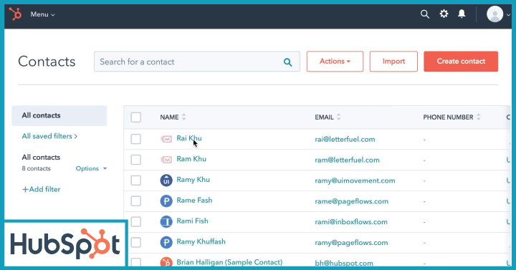Focus the Search for a contact field

click(x=197, y=62)
